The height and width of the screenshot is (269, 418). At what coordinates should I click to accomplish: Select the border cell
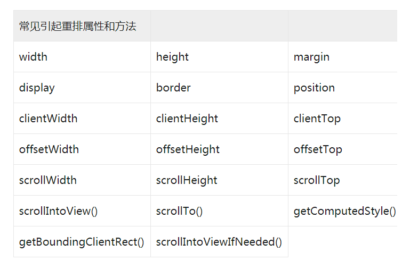(220, 87)
